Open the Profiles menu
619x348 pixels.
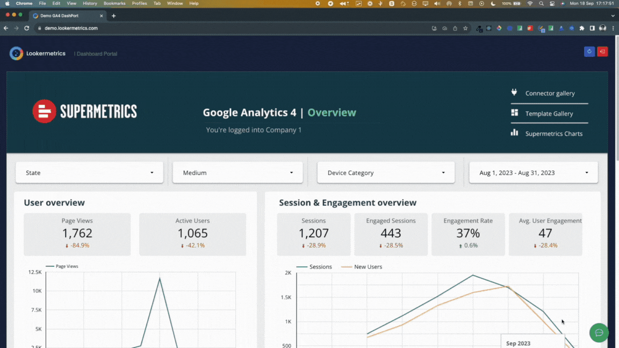click(139, 4)
